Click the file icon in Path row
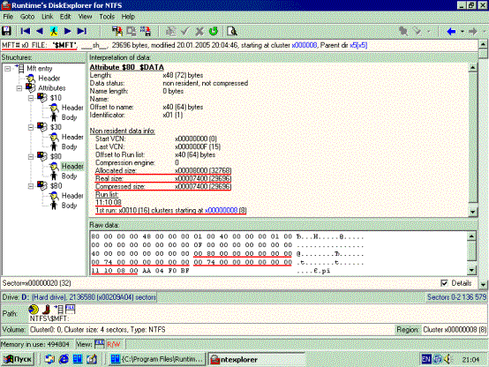This screenshot has width=489, height=367. pos(70,310)
